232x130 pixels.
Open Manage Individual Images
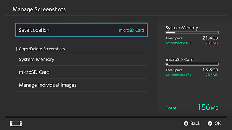[x=81, y=85]
